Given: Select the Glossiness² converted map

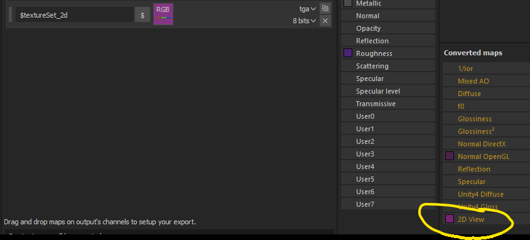Looking at the screenshot, I should (x=487, y=131).
